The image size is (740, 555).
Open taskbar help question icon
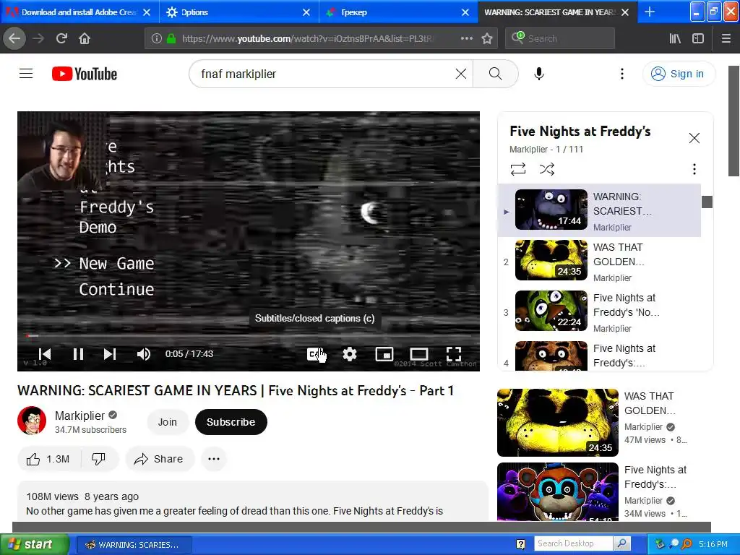pyautogui.click(x=520, y=544)
